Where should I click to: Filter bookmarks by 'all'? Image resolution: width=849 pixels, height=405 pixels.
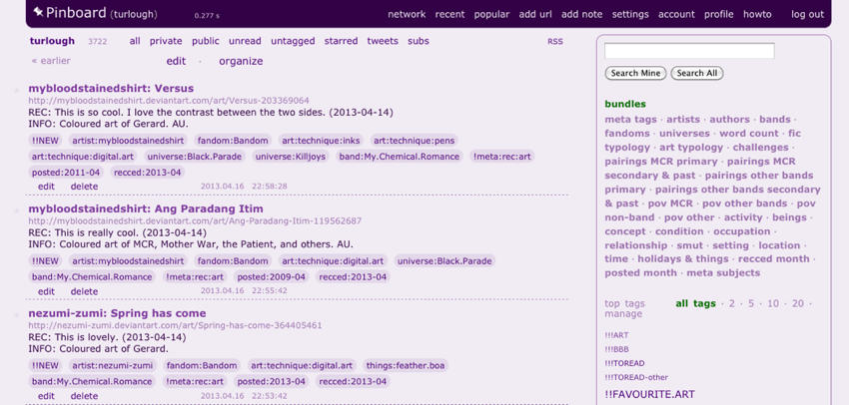[x=135, y=41]
